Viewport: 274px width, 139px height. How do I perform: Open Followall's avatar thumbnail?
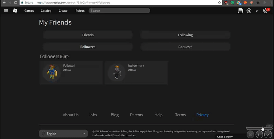(52, 72)
